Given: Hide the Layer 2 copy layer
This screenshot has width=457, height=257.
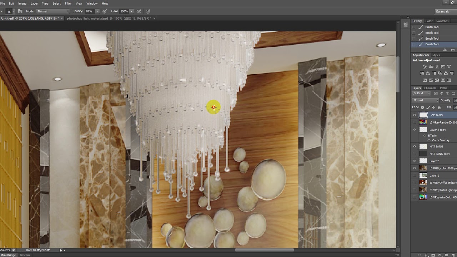Looking at the screenshot, I should 415,130.
